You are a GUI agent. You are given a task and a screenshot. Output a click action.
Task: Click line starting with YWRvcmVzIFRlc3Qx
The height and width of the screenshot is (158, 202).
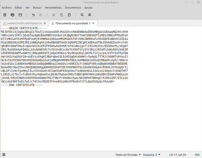64,35
